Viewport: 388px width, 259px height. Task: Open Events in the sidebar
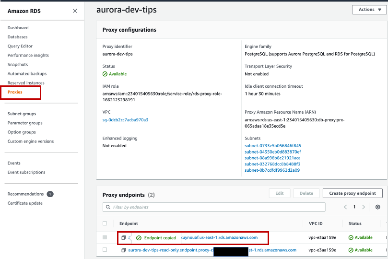coord(14,163)
